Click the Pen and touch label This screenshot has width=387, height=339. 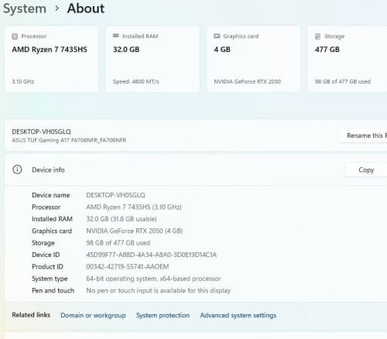pyautogui.click(x=53, y=290)
